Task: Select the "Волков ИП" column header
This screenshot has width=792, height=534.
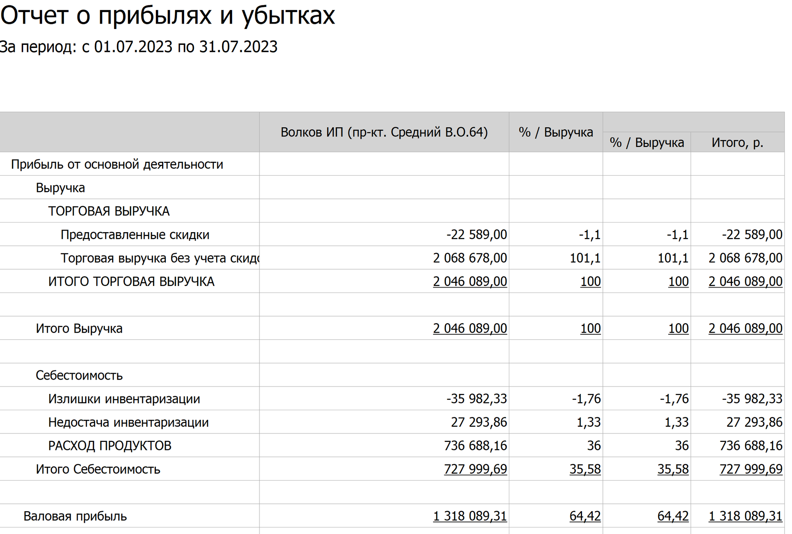Action: coord(384,132)
